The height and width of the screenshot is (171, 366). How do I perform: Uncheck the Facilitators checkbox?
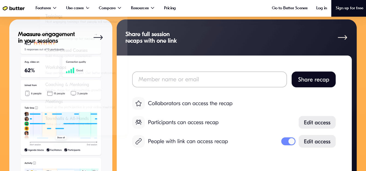tap(48, 150)
